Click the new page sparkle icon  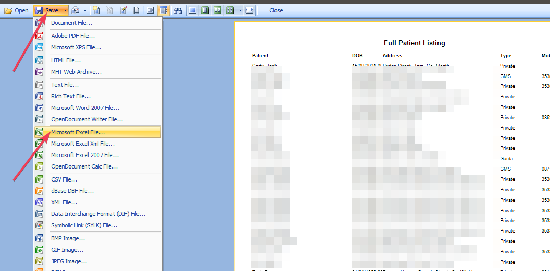click(x=97, y=10)
